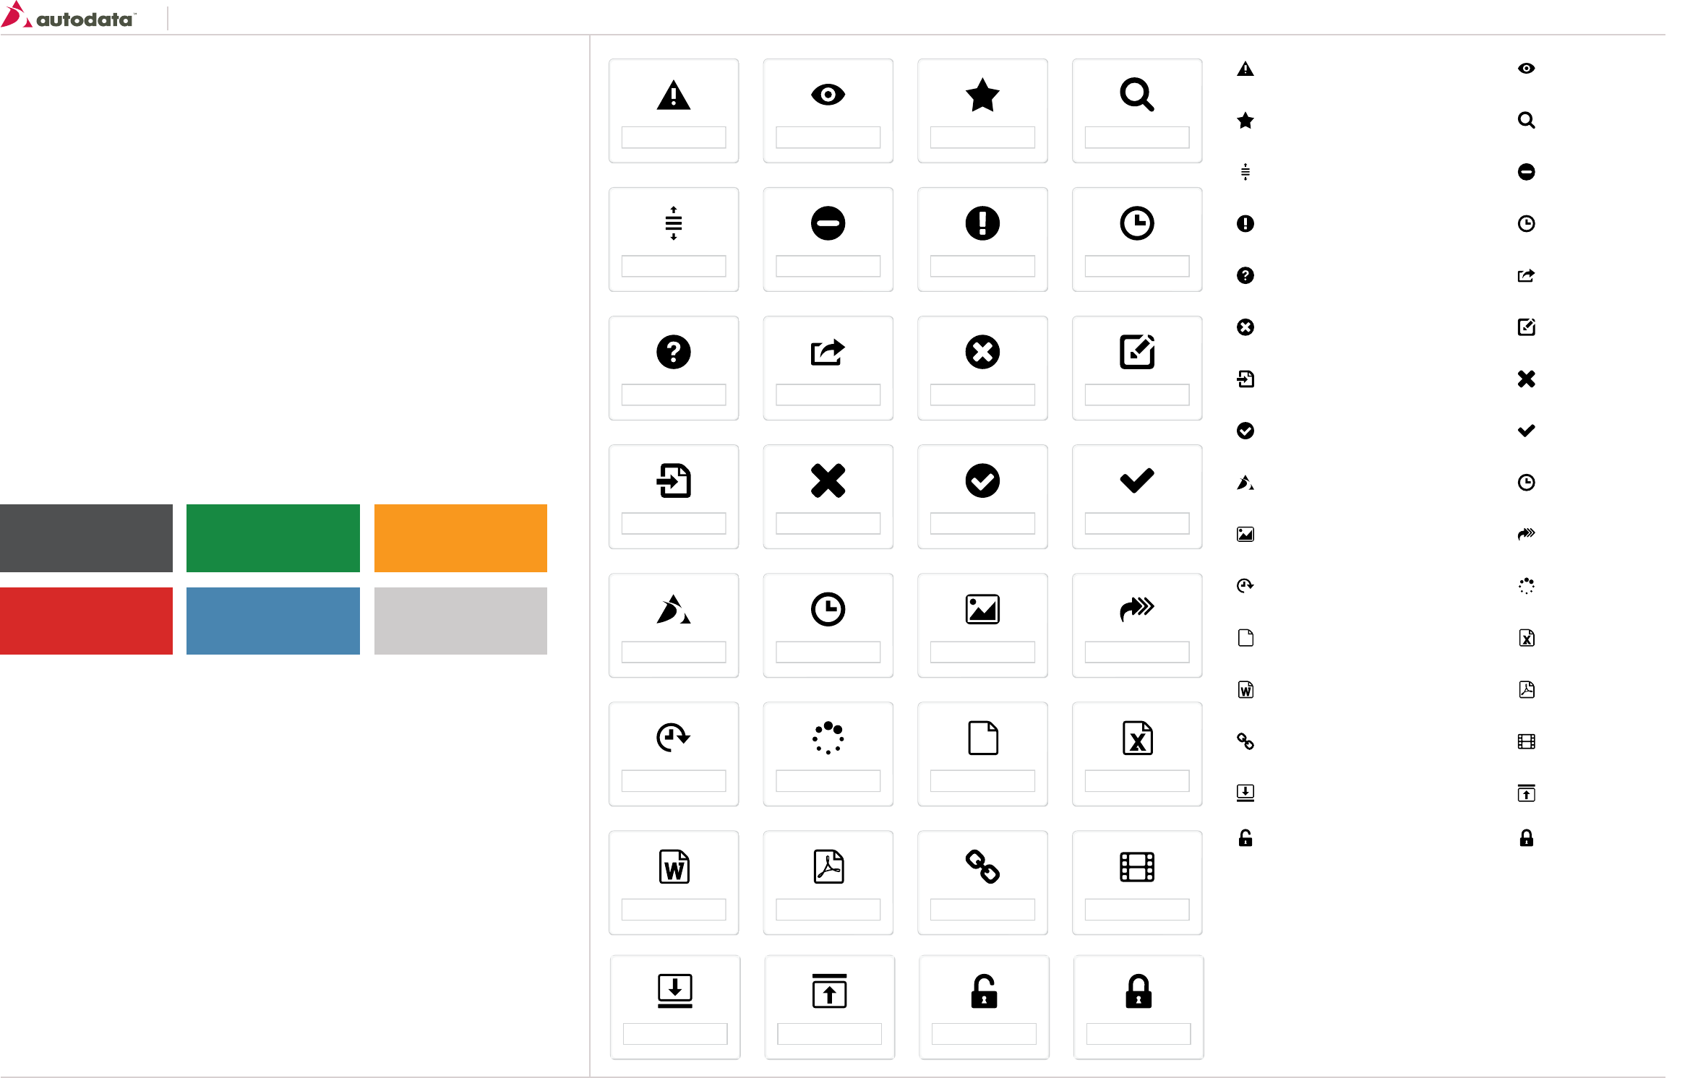The width and height of the screenshot is (1698, 1078).
Task: Click the autodata logo
Action: coord(68,16)
